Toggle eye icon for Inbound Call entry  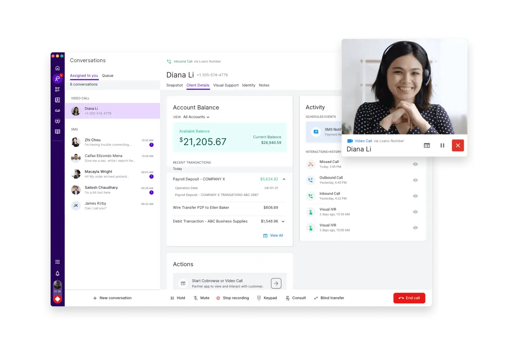[415, 196]
